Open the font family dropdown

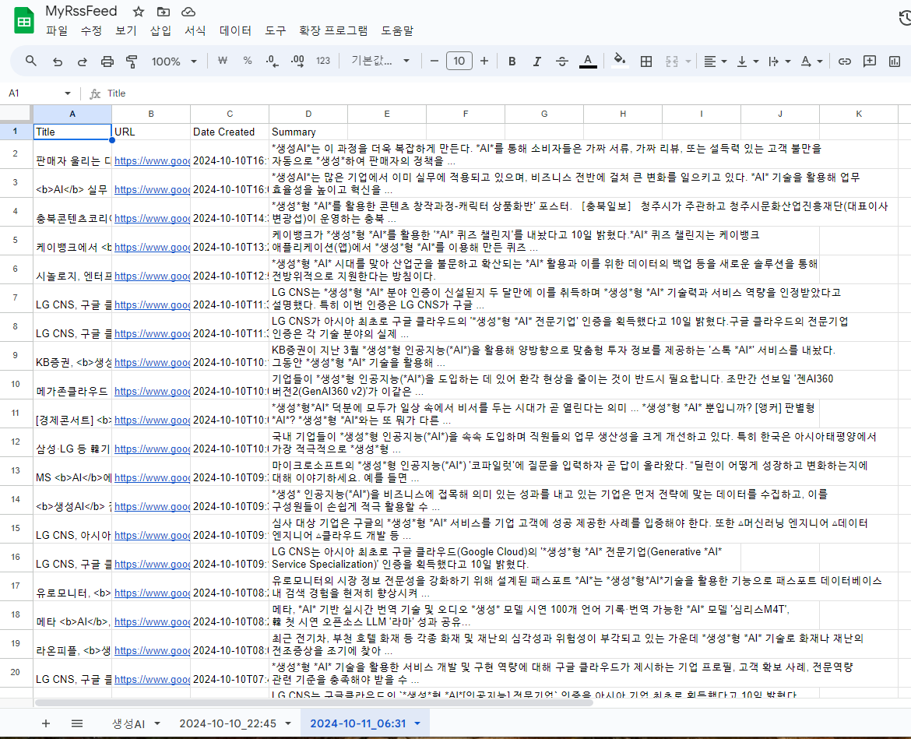point(381,61)
